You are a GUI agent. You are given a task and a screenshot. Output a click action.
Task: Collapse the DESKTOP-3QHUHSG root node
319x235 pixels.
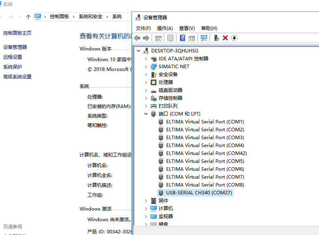click(138, 51)
